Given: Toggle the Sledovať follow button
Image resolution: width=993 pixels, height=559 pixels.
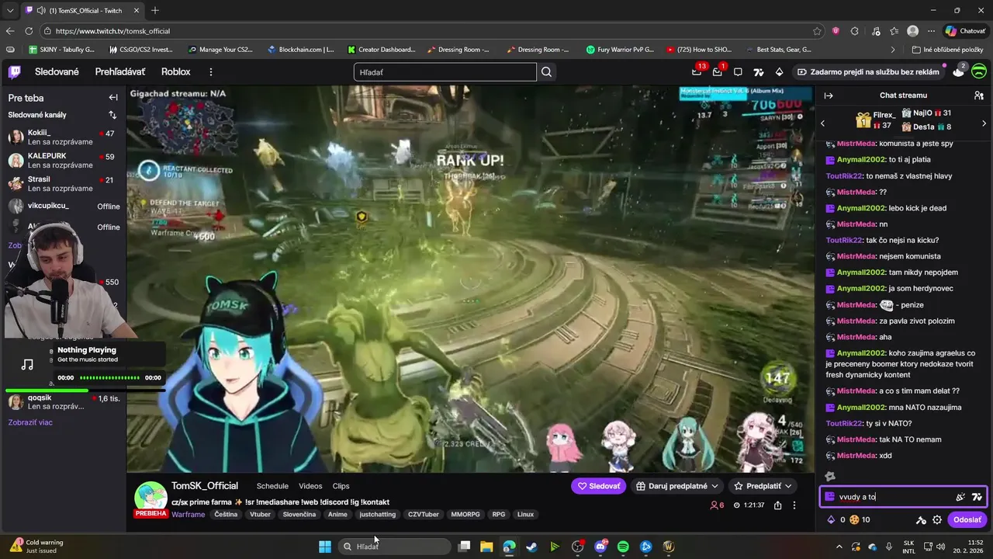Looking at the screenshot, I should point(599,486).
